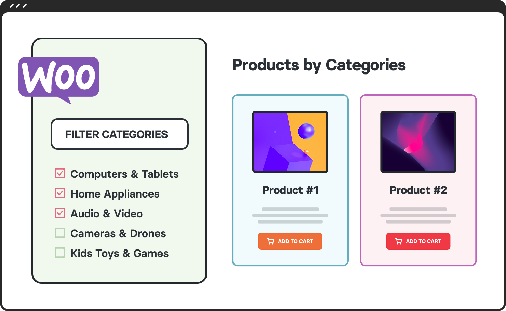Click the Product #1 title
The height and width of the screenshot is (311, 506).
(290, 190)
